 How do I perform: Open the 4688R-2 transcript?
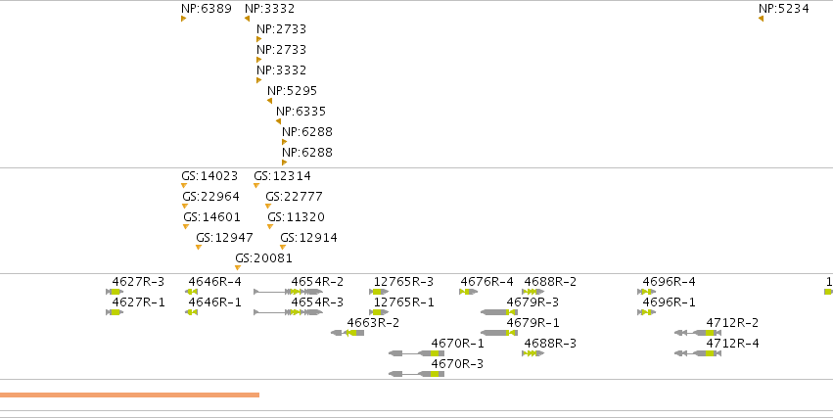532,292
